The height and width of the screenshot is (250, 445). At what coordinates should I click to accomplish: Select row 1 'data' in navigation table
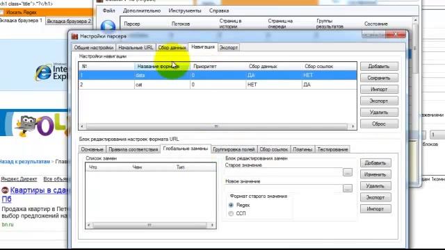(218, 75)
